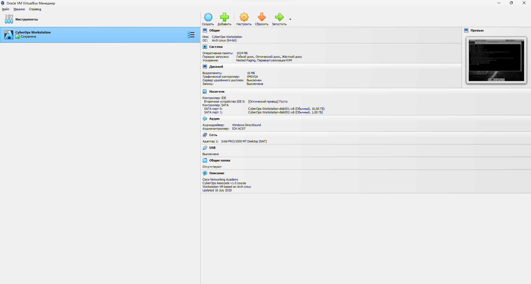531x284 pixels.
Task: Click the Добавить (Add) green plus icon
Action: click(x=224, y=17)
